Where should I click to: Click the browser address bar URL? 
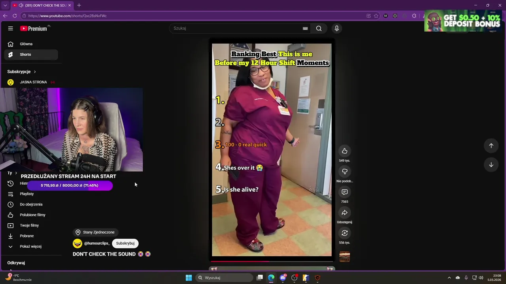tap(68, 16)
